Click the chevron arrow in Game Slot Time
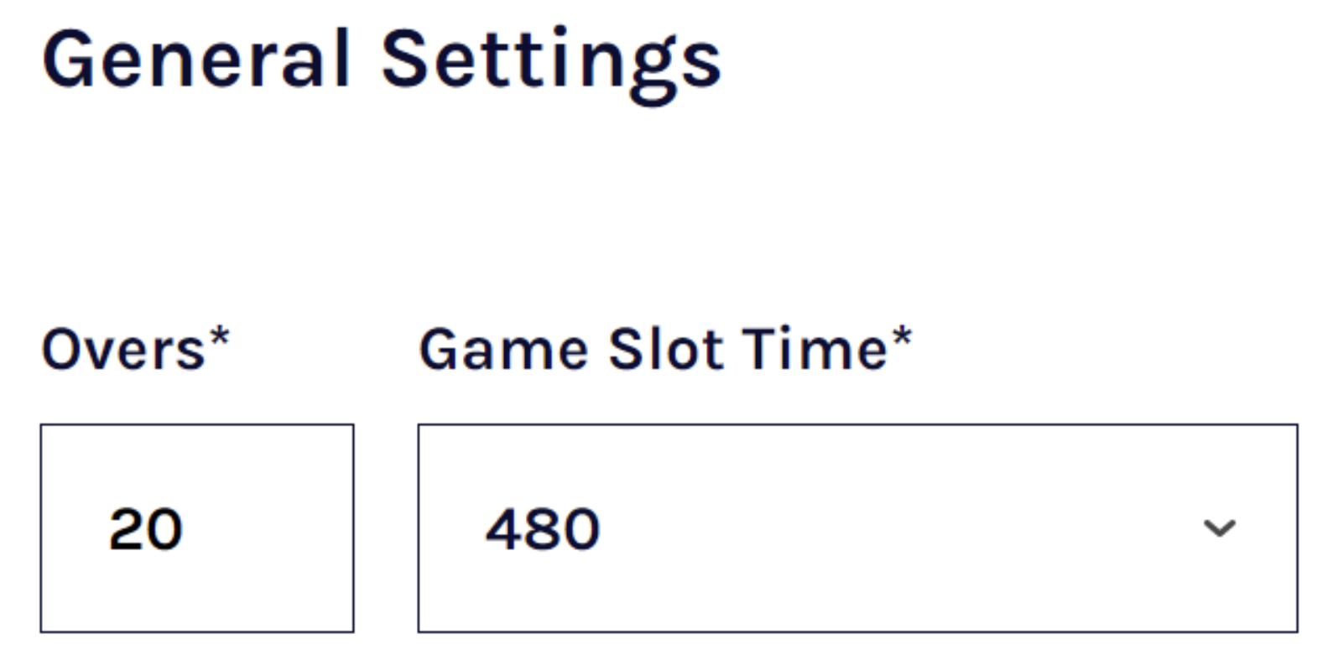Screen dimensions: 1338x655 point(1218,528)
